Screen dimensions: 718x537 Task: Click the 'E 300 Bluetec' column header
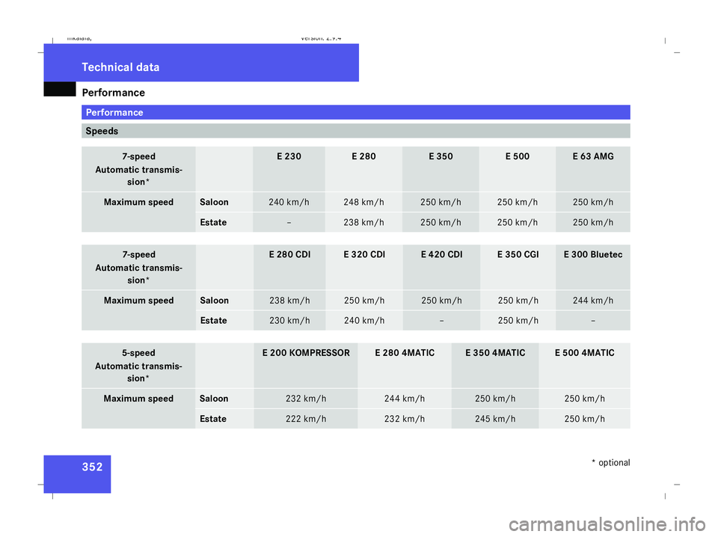593,254
